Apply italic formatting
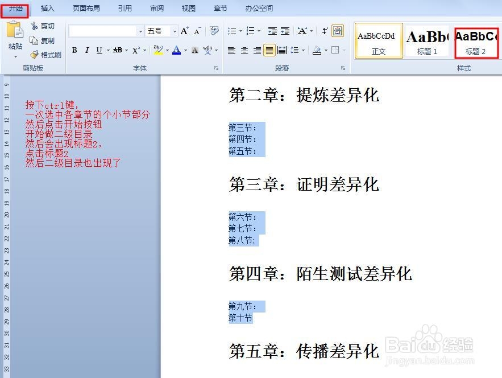The width and height of the screenshot is (502, 378). 86,50
